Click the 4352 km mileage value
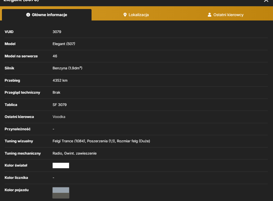The image size is (273, 201). point(60,81)
